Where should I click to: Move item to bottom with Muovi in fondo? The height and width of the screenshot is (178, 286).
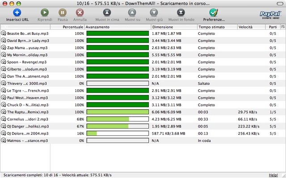point(181,12)
